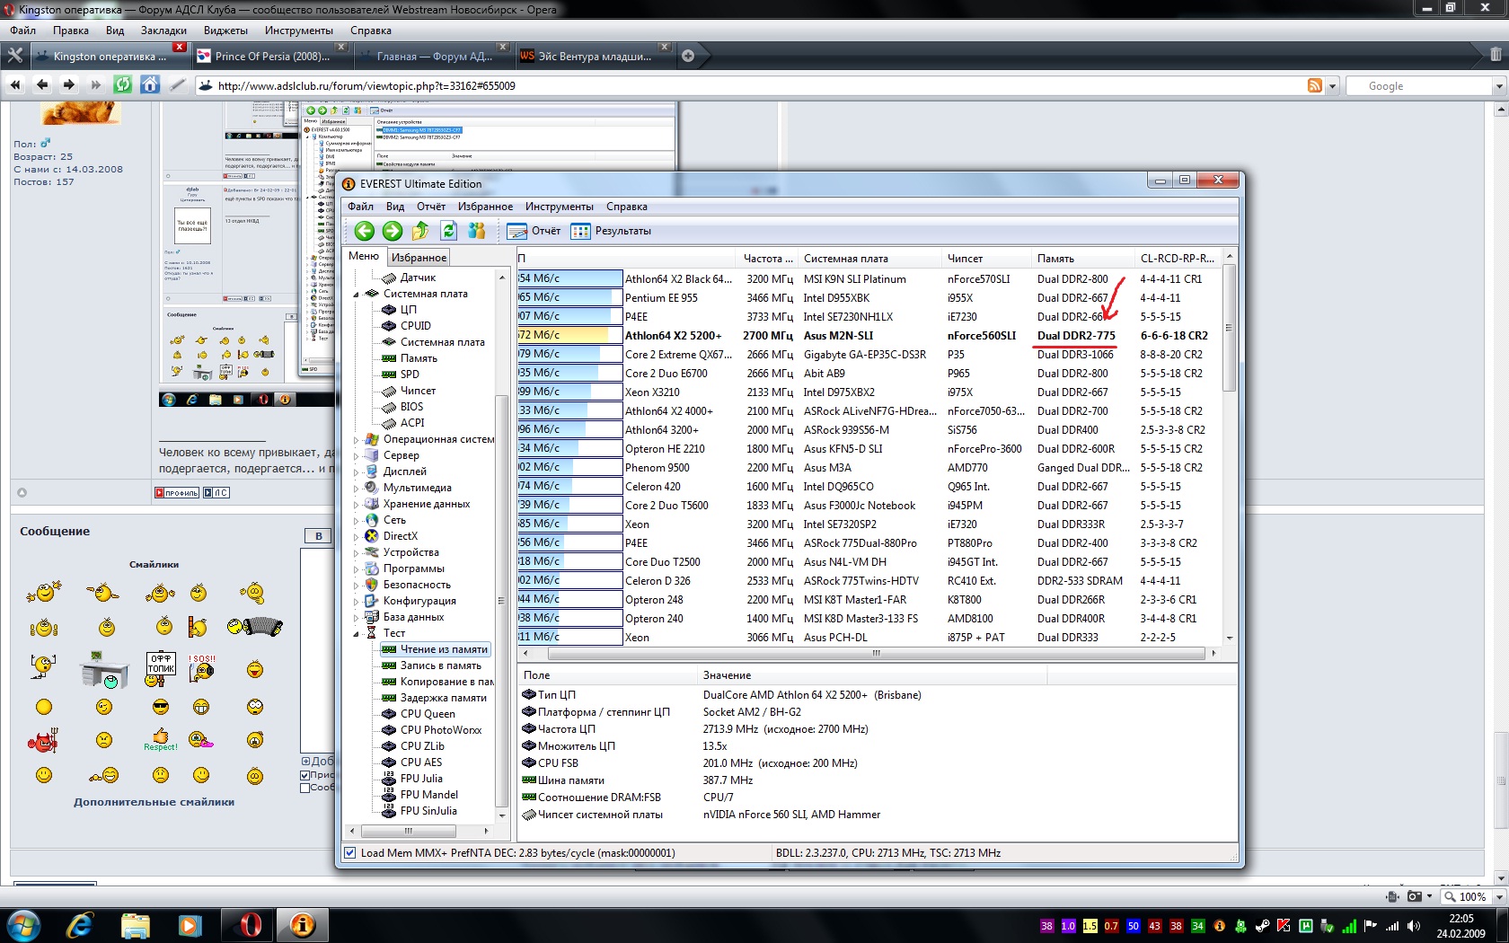This screenshot has height=943, width=1509.
Task: Expand the Мультимедиа tree node
Action: coord(356,489)
